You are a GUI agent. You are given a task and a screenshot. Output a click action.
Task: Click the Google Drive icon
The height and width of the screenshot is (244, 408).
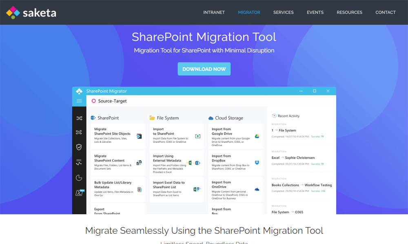click(x=257, y=136)
